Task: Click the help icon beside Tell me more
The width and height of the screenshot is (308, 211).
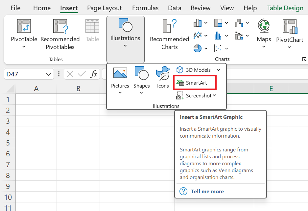Action: 183,191
